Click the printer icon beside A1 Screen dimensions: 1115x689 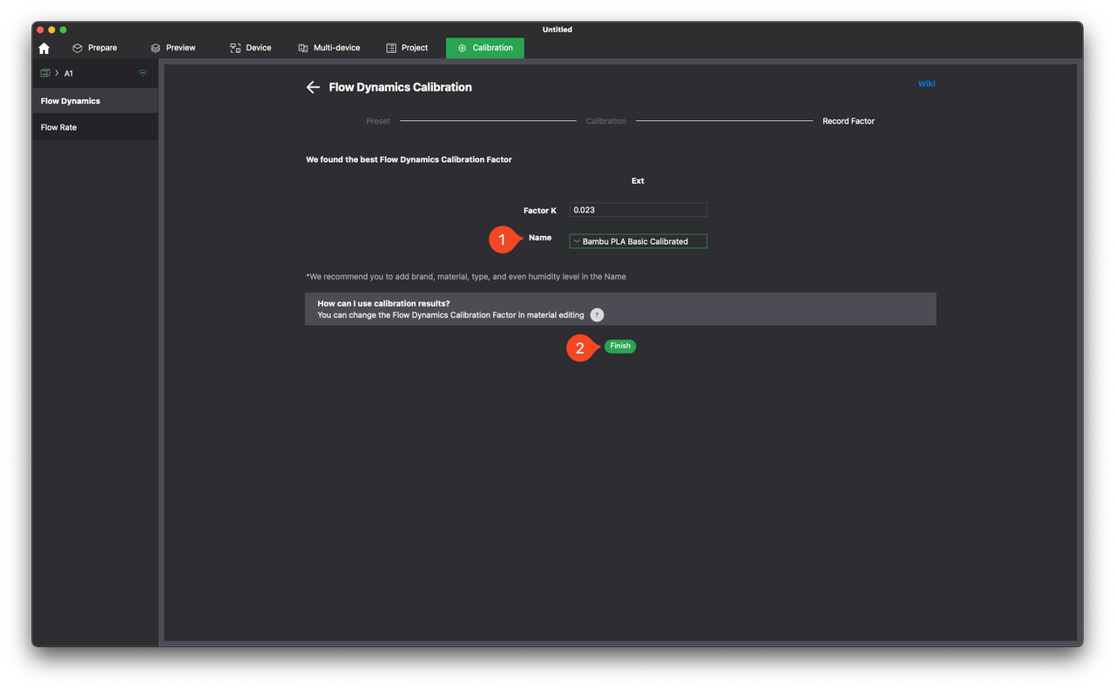click(45, 73)
